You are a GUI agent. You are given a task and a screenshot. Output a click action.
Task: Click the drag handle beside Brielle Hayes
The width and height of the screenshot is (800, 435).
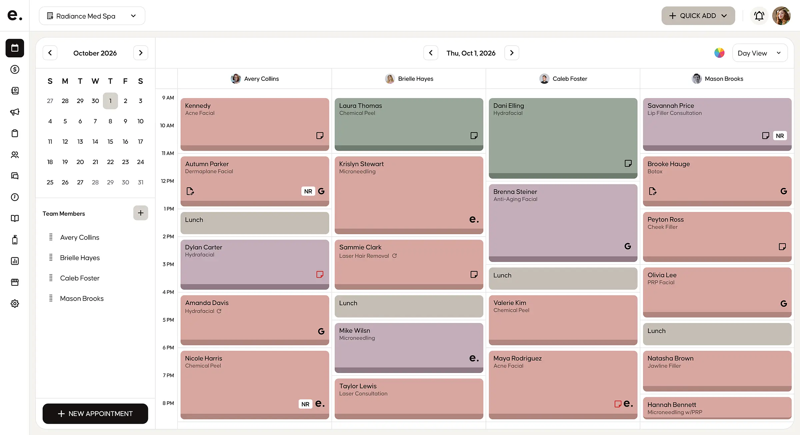tap(51, 258)
